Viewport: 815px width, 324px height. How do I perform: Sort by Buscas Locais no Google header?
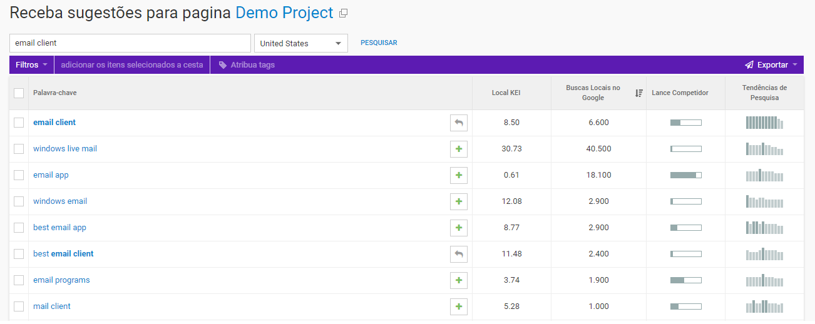pos(593,93)
